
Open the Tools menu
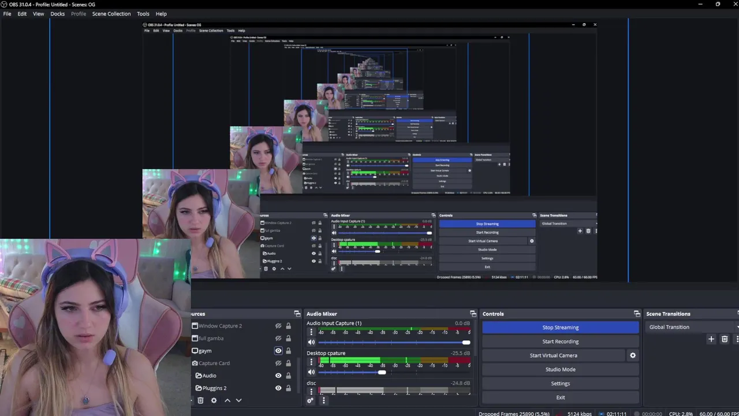tap(143, 14)
